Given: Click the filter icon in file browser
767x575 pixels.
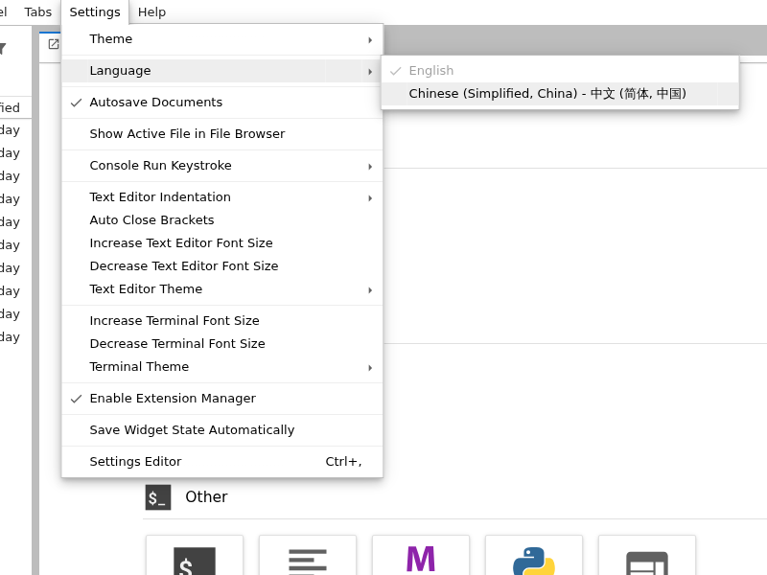Looking at the screenshot, I should pyautogui.click(x=3, y=49).
